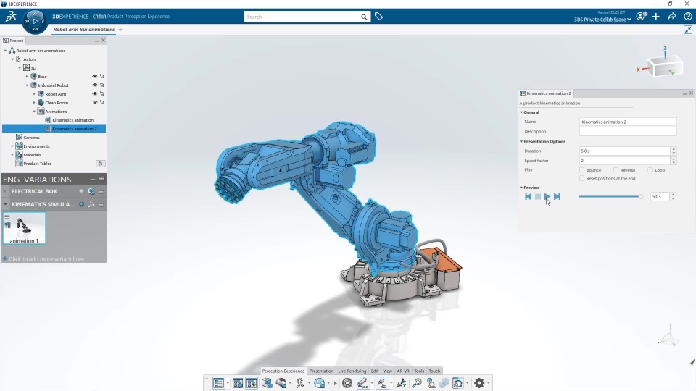Collapse the Actors tree node

click(x=13, y=59)
